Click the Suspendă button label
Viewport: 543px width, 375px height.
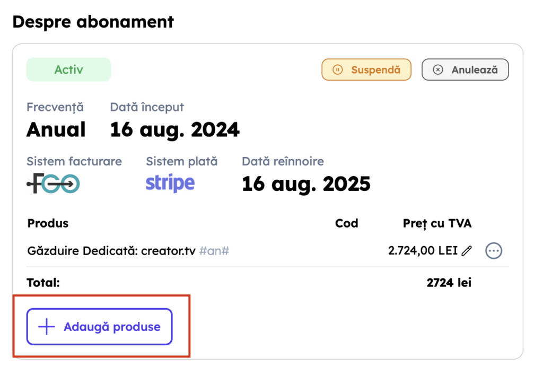[375, 69]
